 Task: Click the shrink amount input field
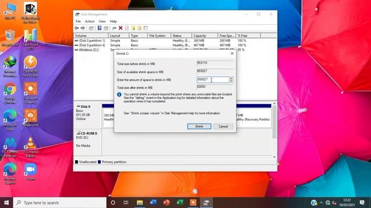[x=213, y=80]
